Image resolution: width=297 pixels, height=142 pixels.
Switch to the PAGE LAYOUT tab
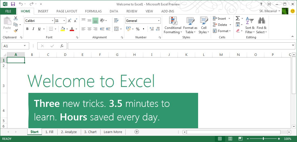pyautogui.click(x=67, y=11)
